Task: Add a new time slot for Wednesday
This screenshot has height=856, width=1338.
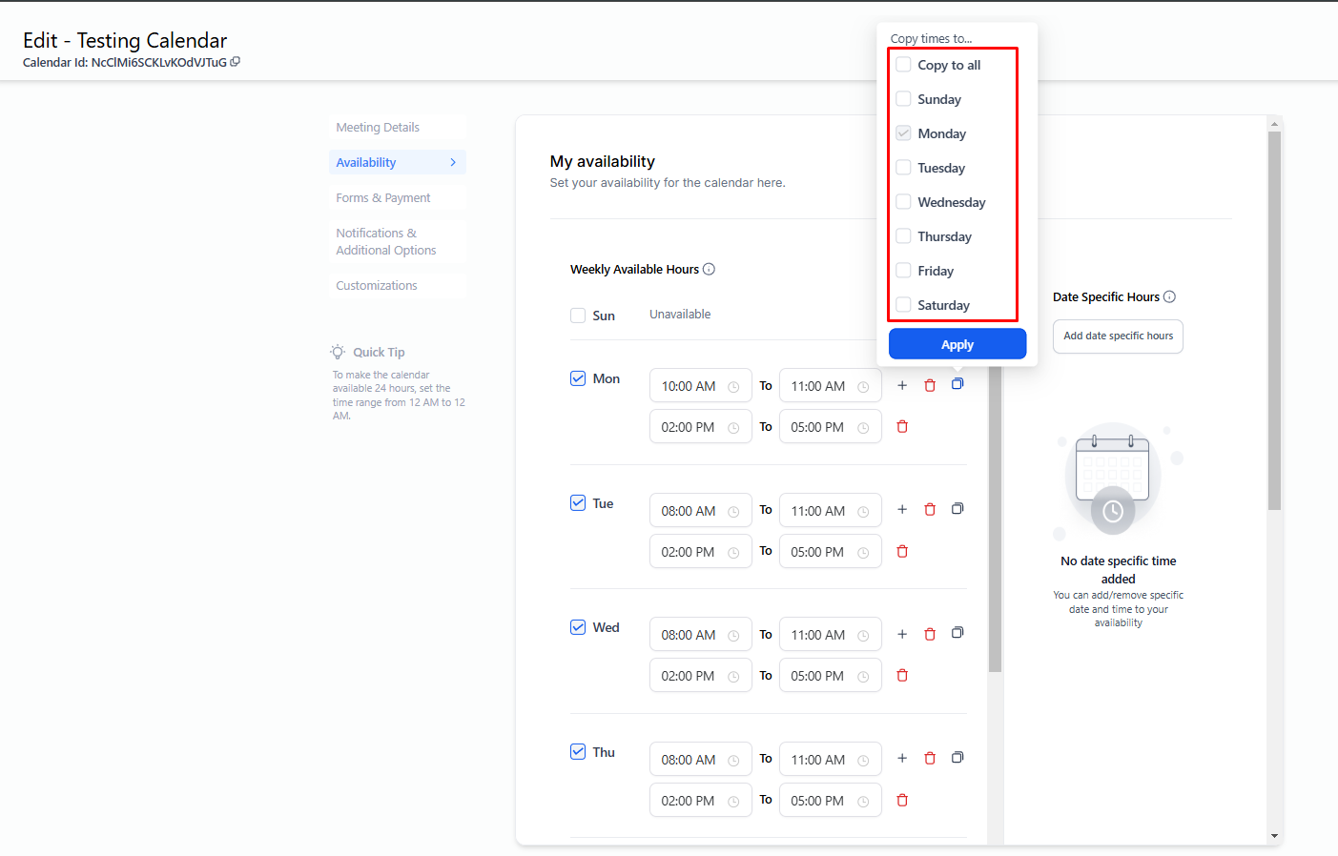Action: coord(902,635)
